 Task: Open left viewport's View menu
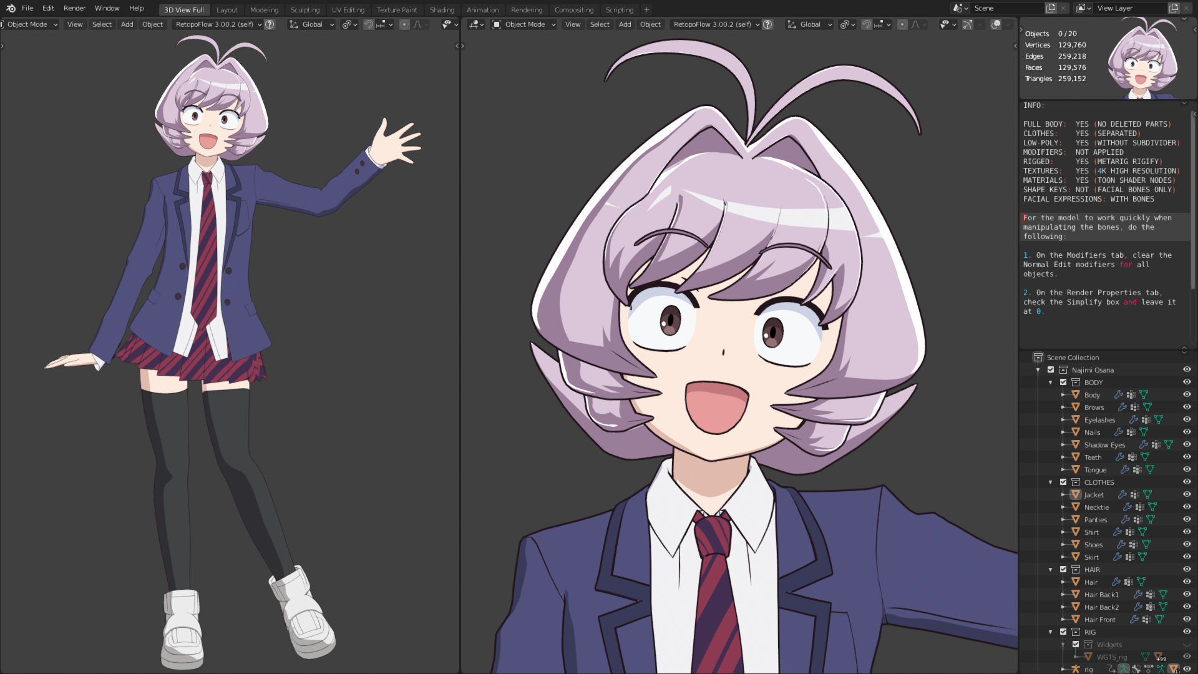pos(75,24)
